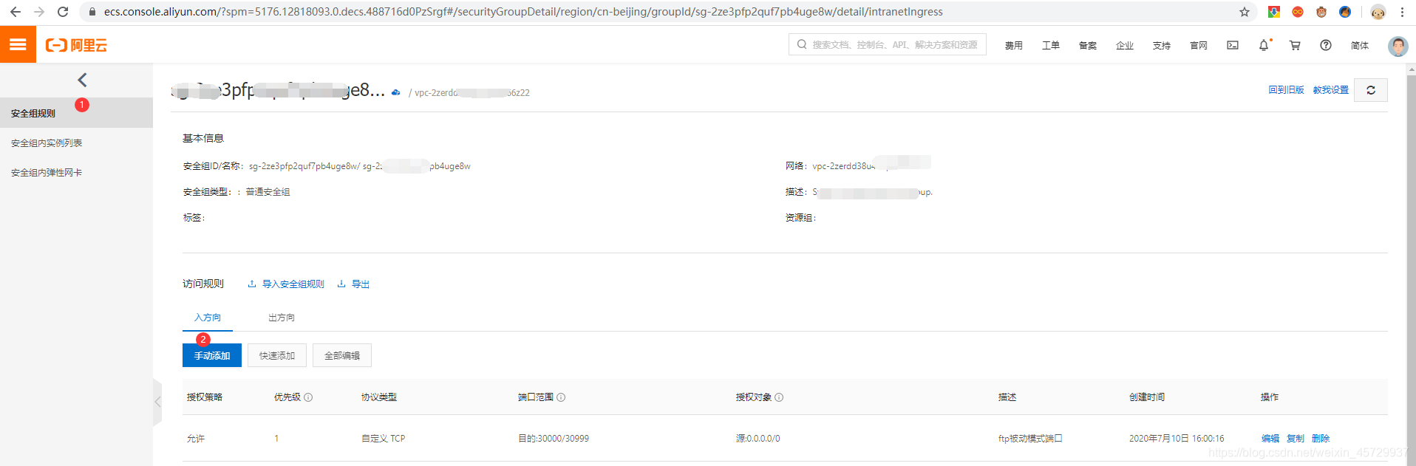Open 工单 in top navigation
1416x466 pixels.
coord(1051,46)
